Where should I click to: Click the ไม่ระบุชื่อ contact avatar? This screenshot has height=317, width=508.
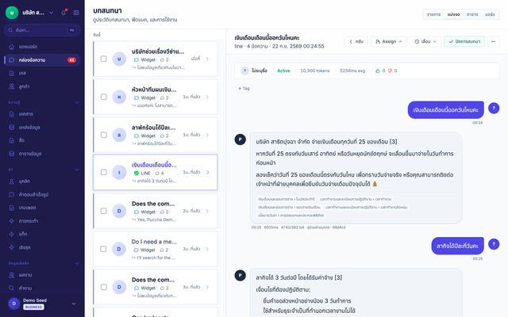(x=244, y=71)
